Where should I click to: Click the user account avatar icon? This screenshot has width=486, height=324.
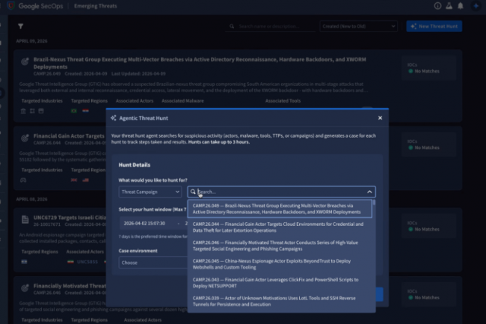point(476,6)
